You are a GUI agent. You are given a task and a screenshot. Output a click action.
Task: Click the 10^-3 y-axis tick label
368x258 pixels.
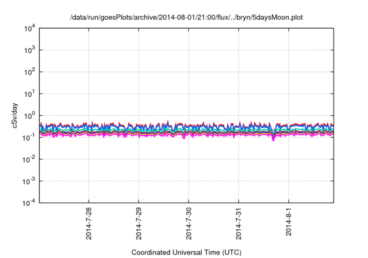coord(29,181)
